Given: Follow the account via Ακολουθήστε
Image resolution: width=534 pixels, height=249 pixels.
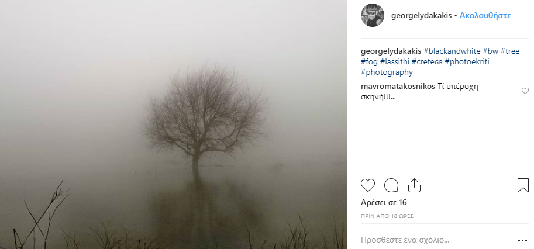Looking at the screenshot, I should (x=485, y=16).
